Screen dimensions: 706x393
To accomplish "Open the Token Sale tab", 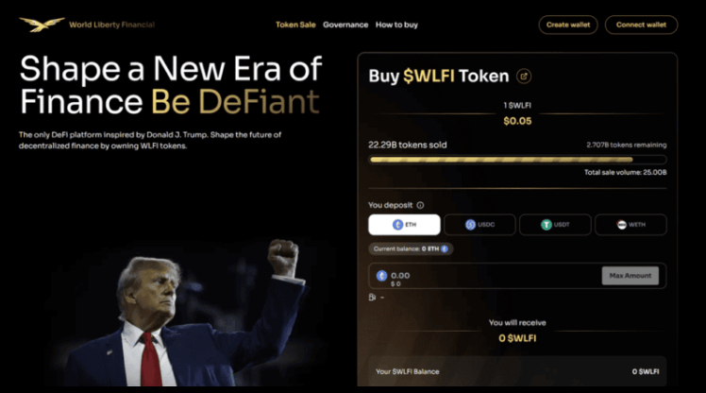I will click(x=295, y=25).
